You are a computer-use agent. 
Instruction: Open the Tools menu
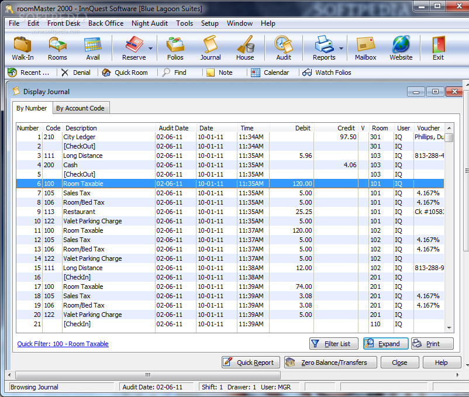185,23
